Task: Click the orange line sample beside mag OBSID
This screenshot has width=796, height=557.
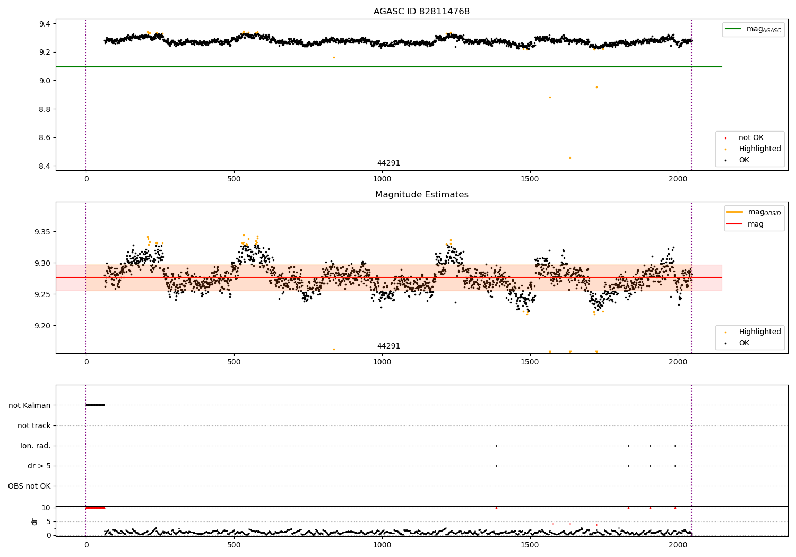Action: (735, 212)
